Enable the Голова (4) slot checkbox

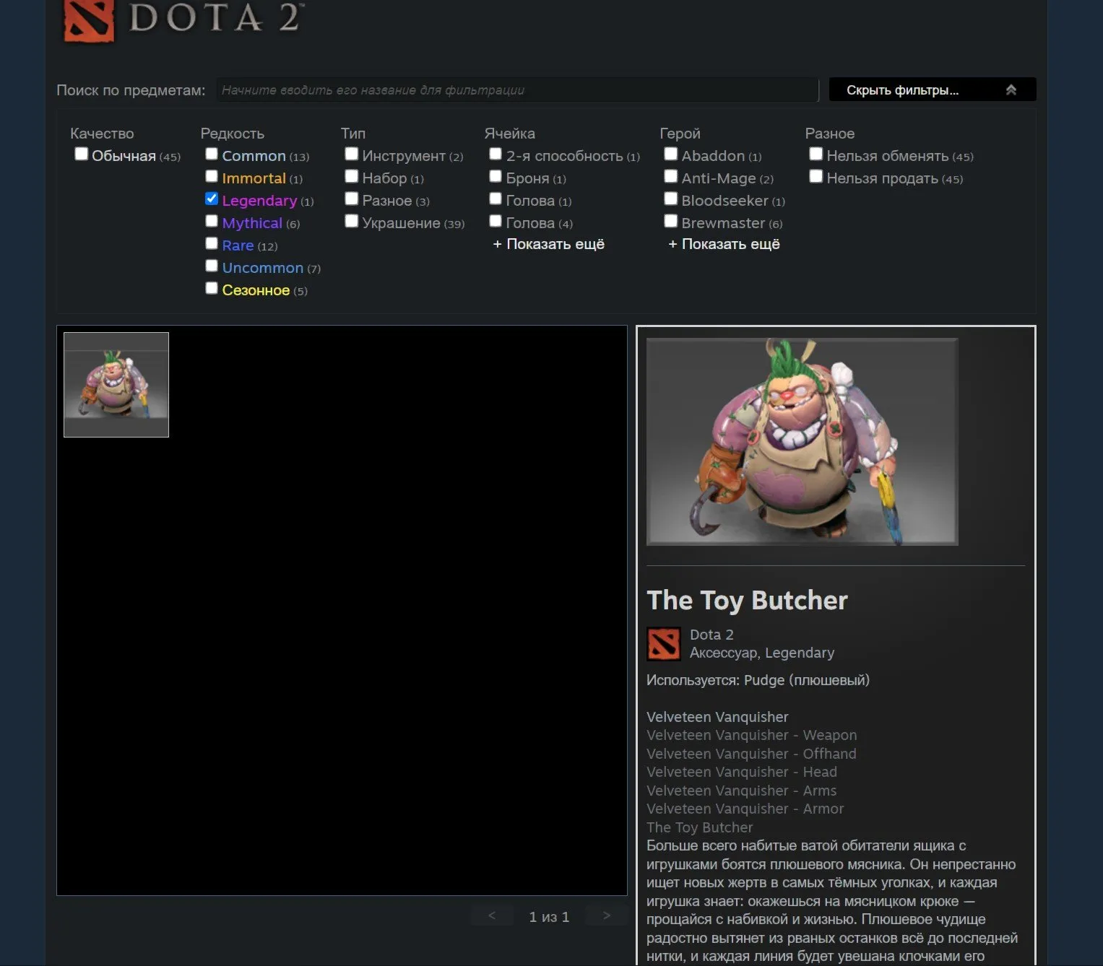click(495, 221)
